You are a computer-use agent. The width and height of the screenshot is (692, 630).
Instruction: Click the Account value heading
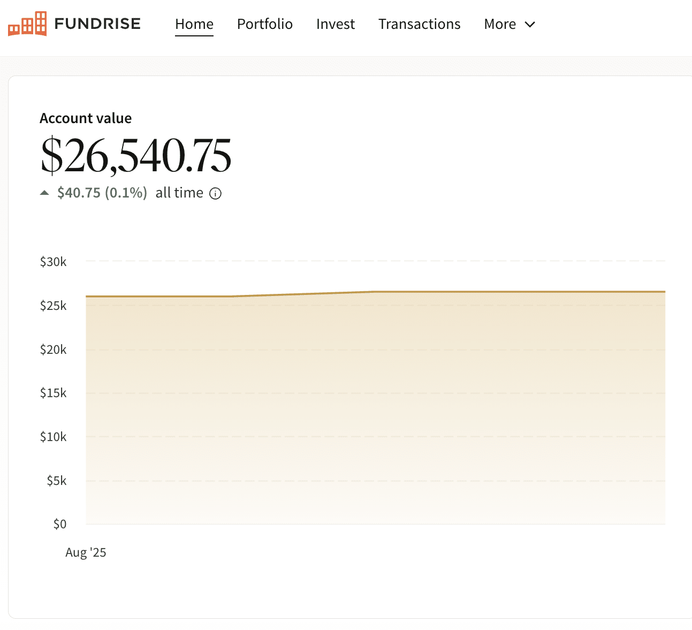tap(86, 118)
